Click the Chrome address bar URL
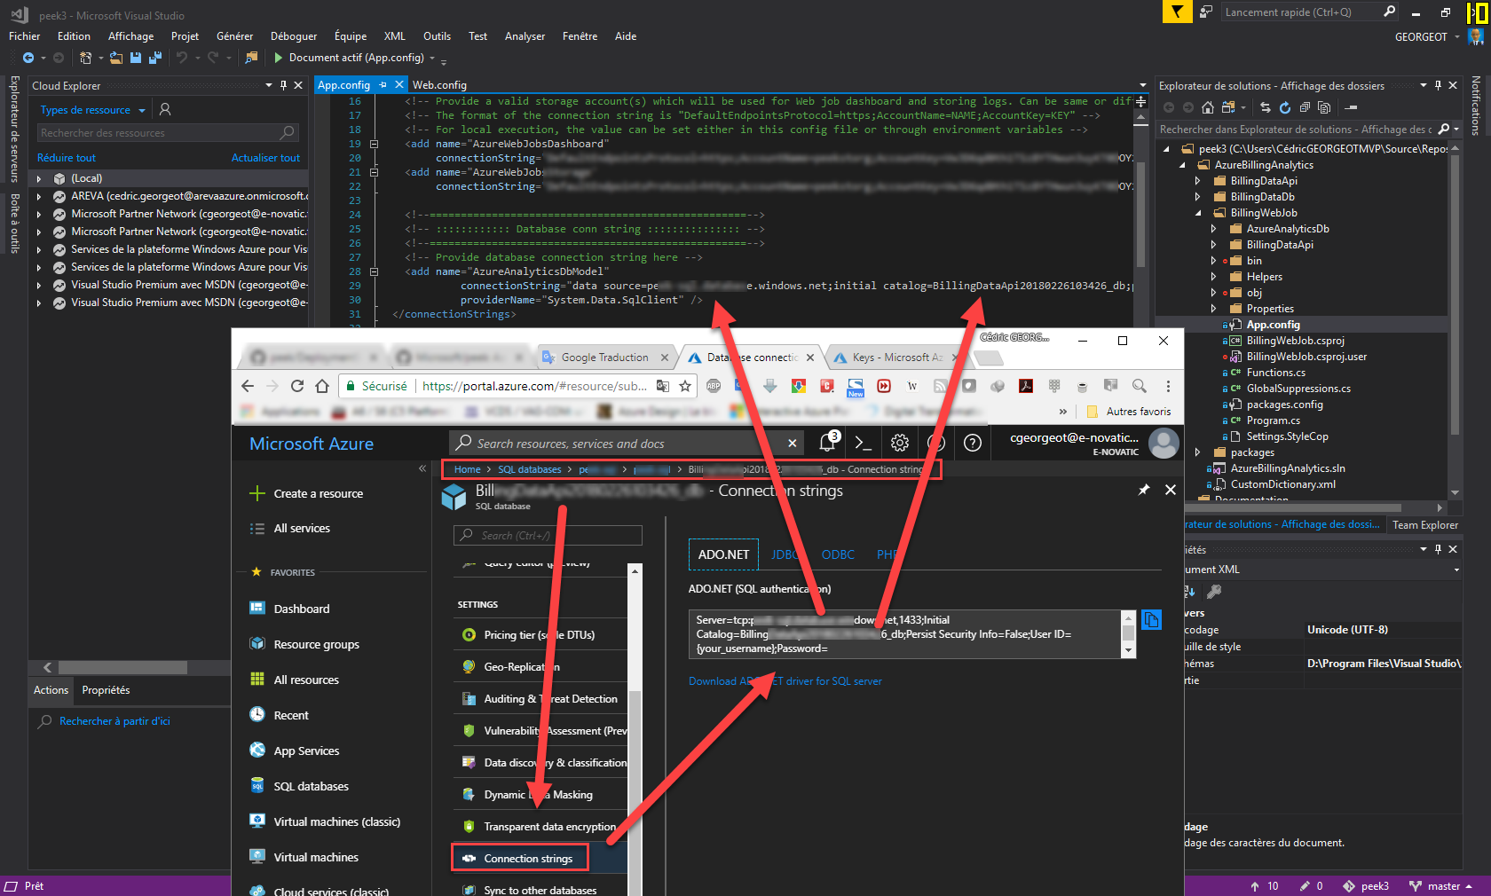The image size is (1491, 896). [x=534, y=386]
